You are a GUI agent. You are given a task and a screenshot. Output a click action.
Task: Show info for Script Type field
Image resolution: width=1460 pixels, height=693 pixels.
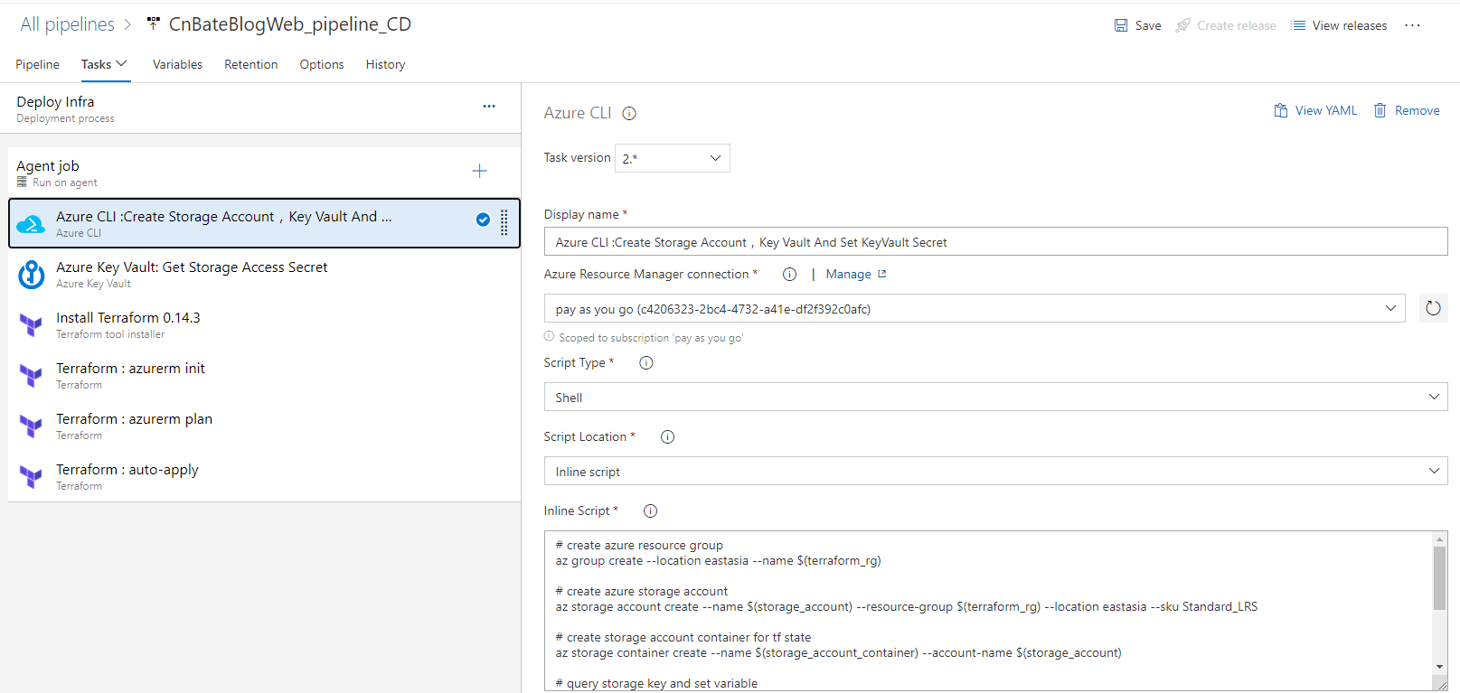(x=646, y=362)
